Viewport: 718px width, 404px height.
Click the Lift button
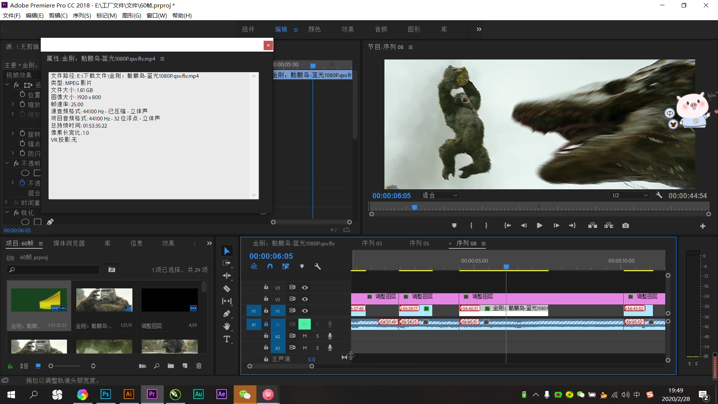point(592,226)
